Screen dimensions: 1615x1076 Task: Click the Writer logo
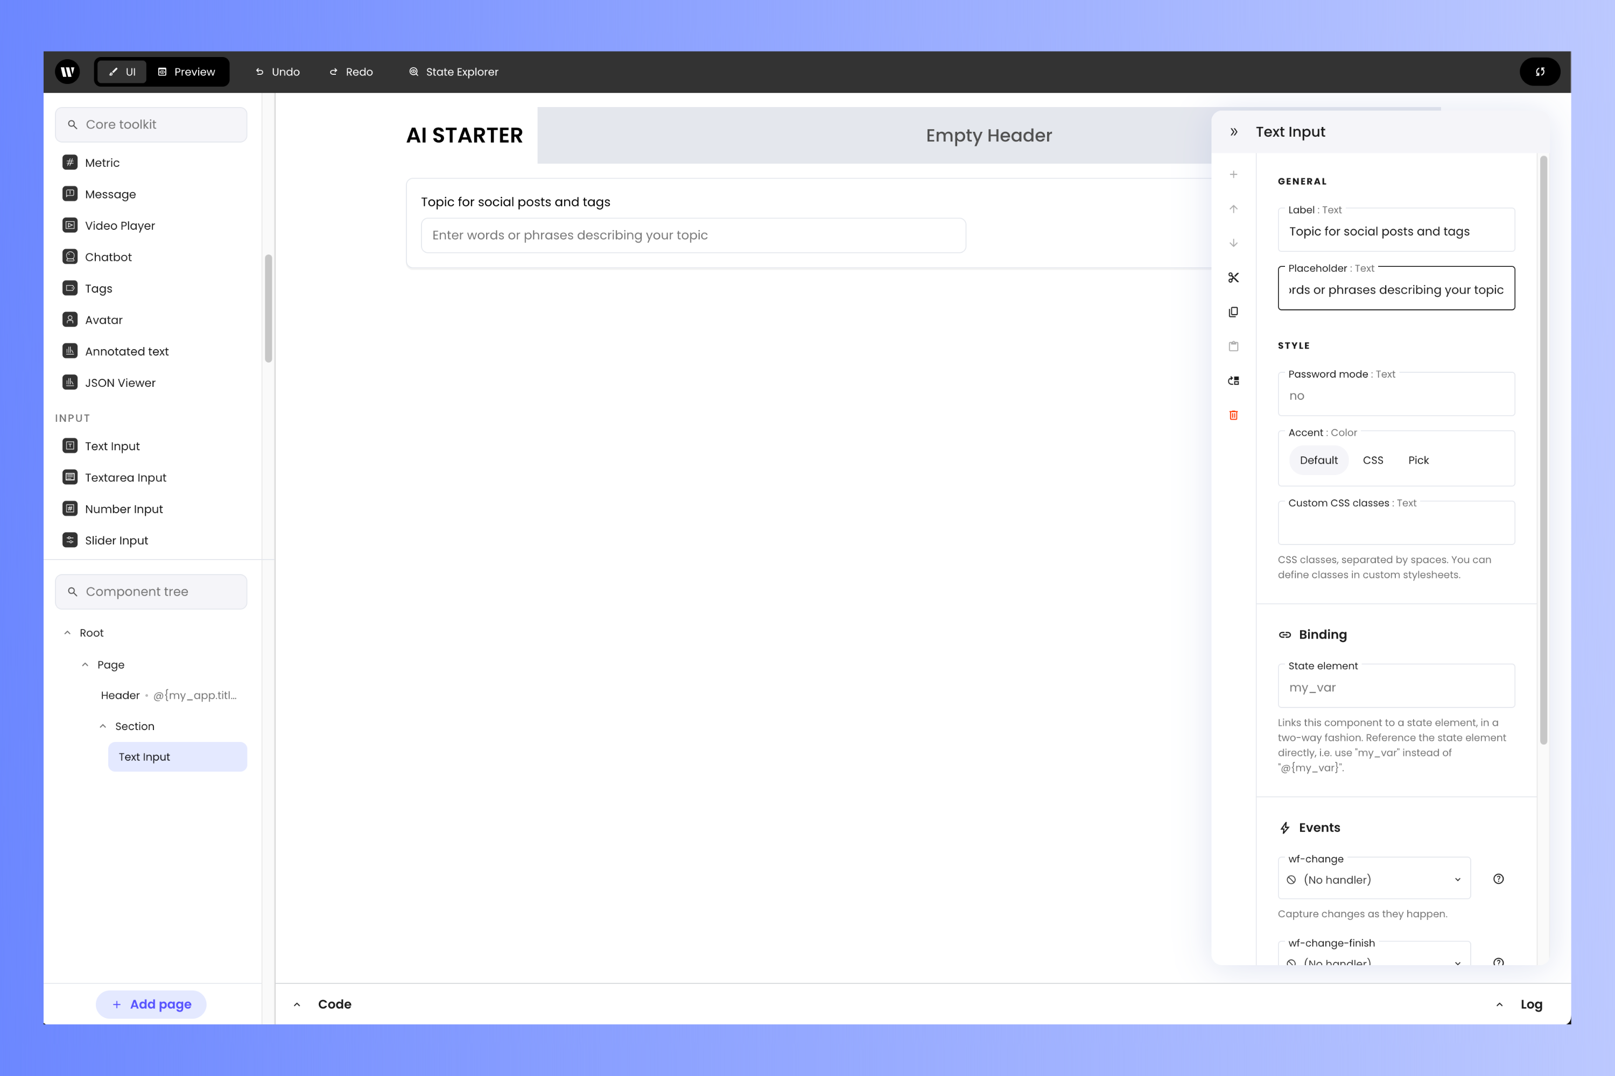[67, 72]
